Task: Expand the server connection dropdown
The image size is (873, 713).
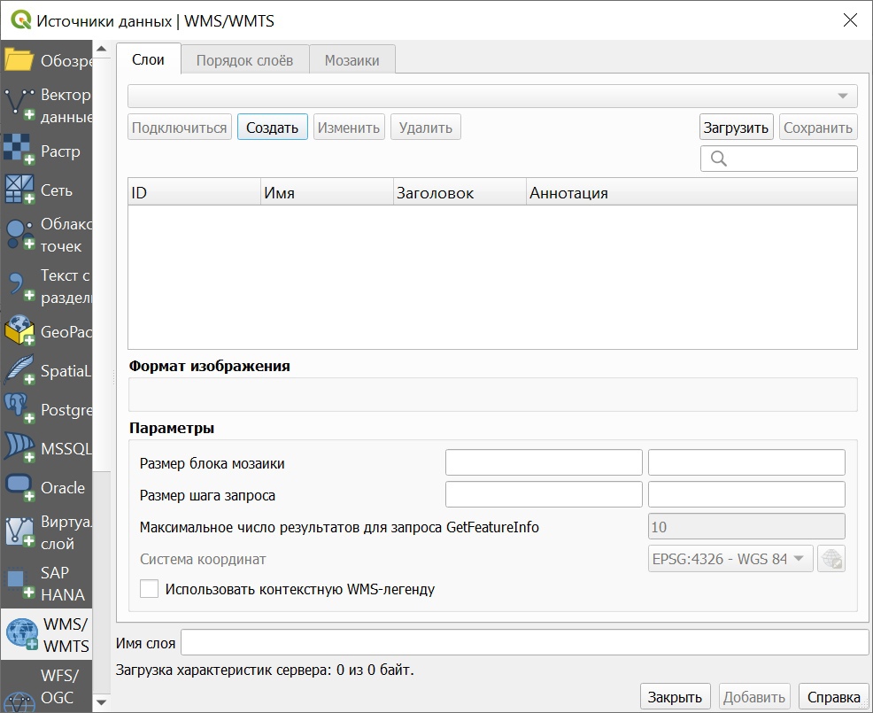Action: click(492, 96)
